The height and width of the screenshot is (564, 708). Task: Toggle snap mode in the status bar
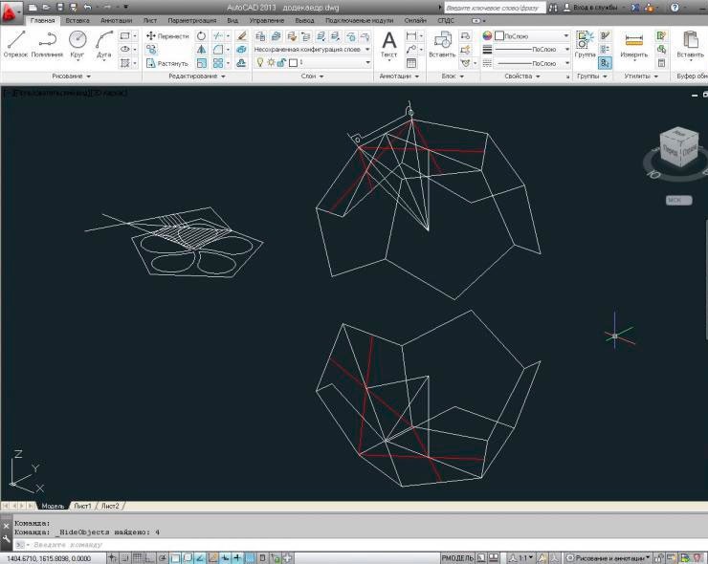coord(125,557)
